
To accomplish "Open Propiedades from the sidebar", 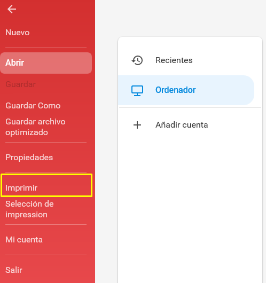I will pos(29,158).
